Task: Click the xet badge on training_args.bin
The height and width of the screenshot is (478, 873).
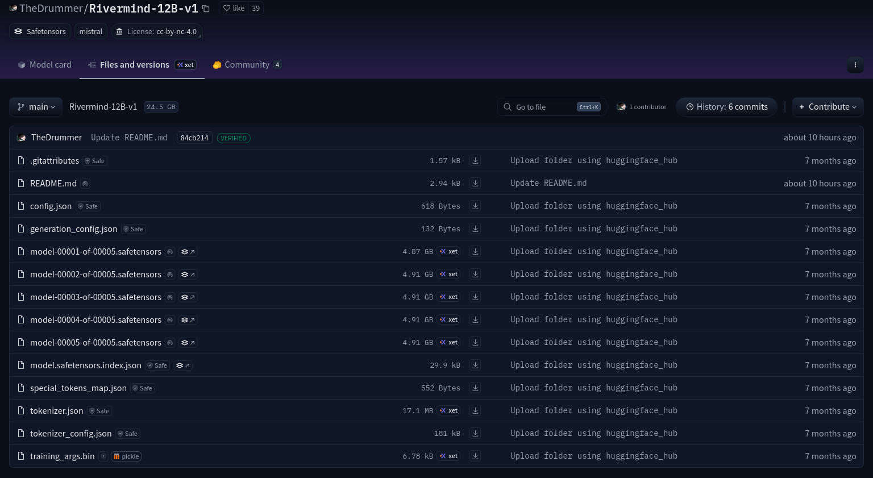Action: 448,456
